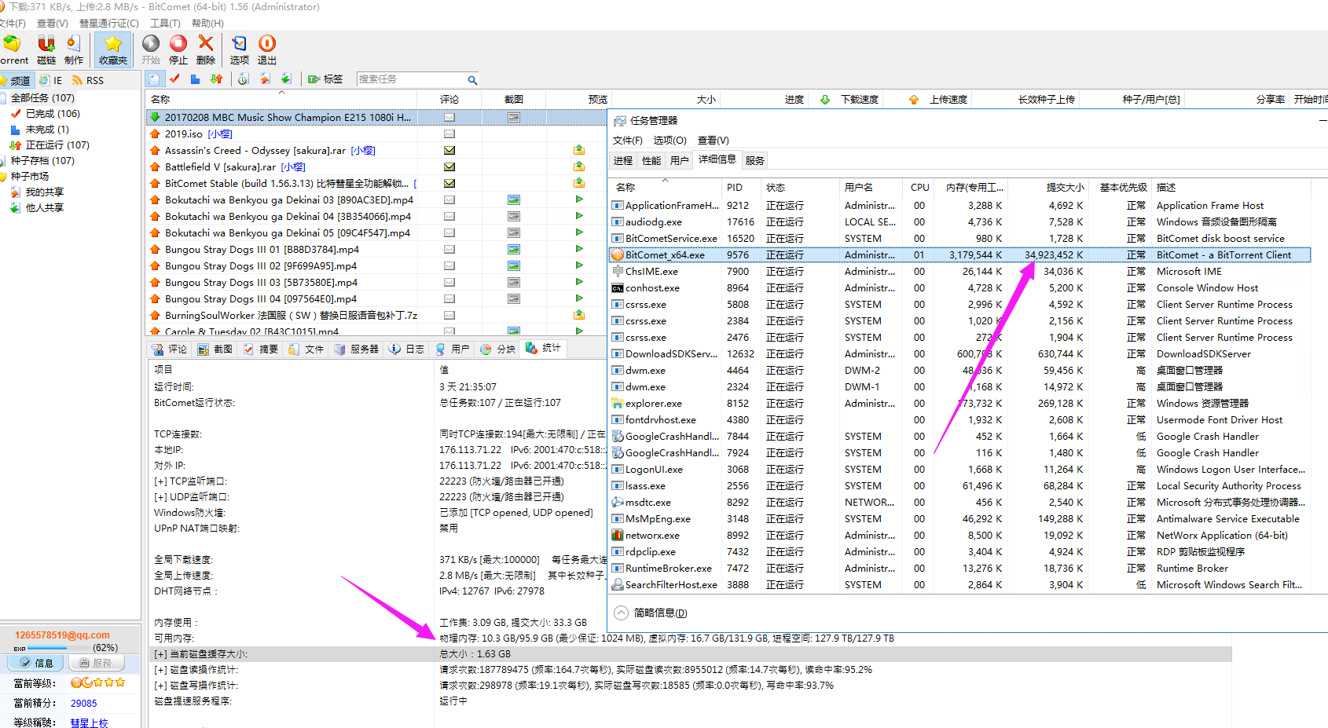
Task: Toggle the all-tasks filter icon beside red checkmark
Action: pyautogui.click(x=154, y=79)
